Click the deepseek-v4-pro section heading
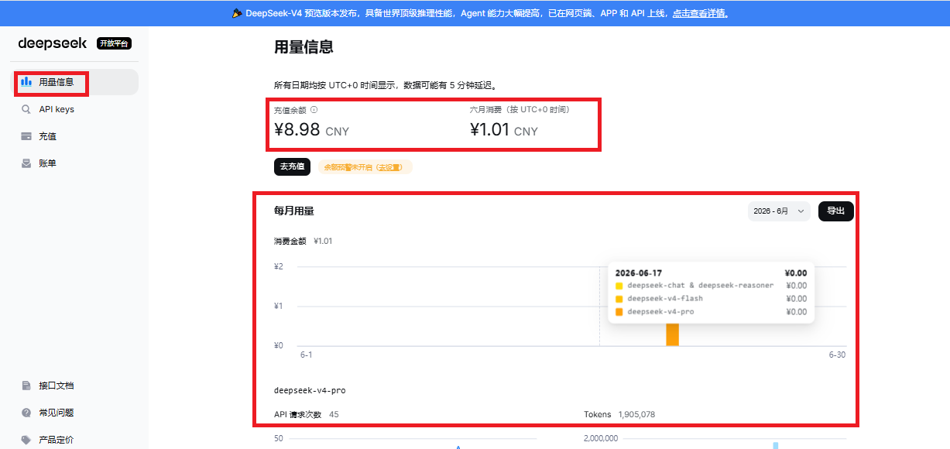The height and width of the screenshot is (449, 950). (x=310, y=390)
